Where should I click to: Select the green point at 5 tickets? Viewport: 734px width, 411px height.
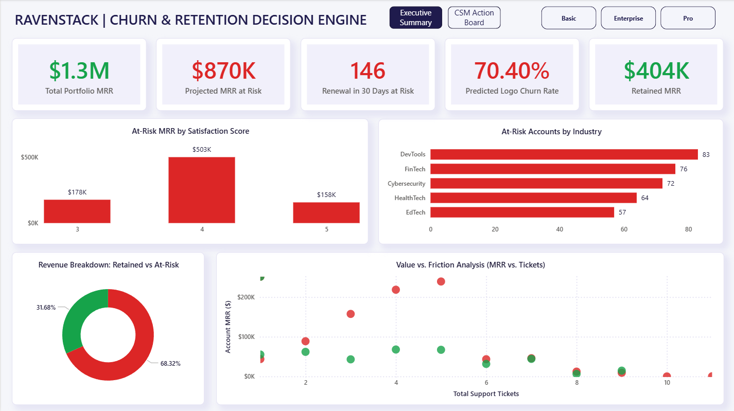[441, 350]
